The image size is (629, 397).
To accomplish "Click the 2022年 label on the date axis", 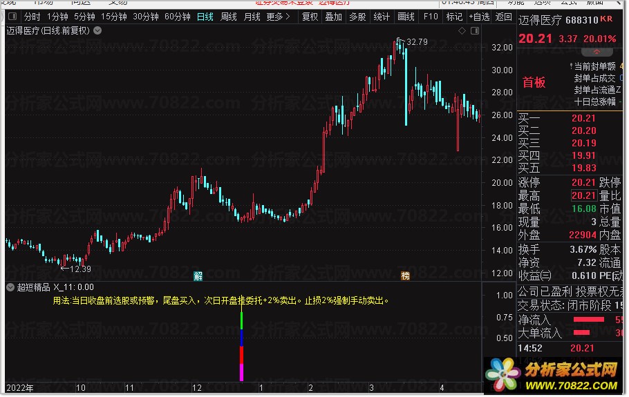I will tap(19, 388).
